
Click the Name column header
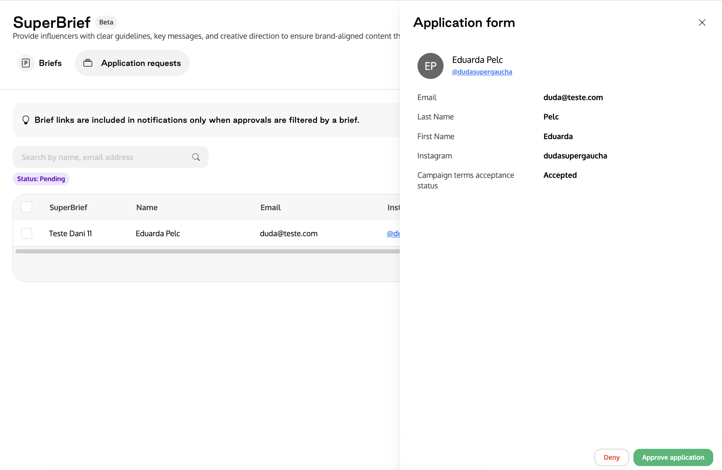coord(147,207)
